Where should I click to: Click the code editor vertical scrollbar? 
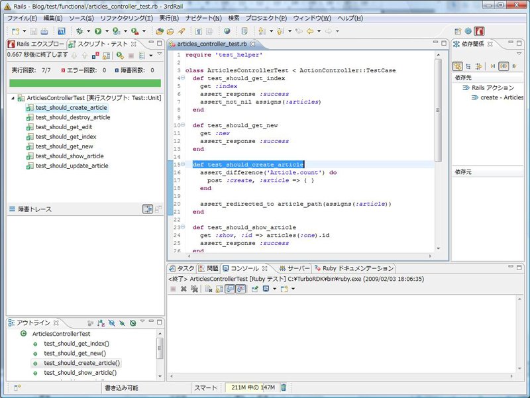438,110
